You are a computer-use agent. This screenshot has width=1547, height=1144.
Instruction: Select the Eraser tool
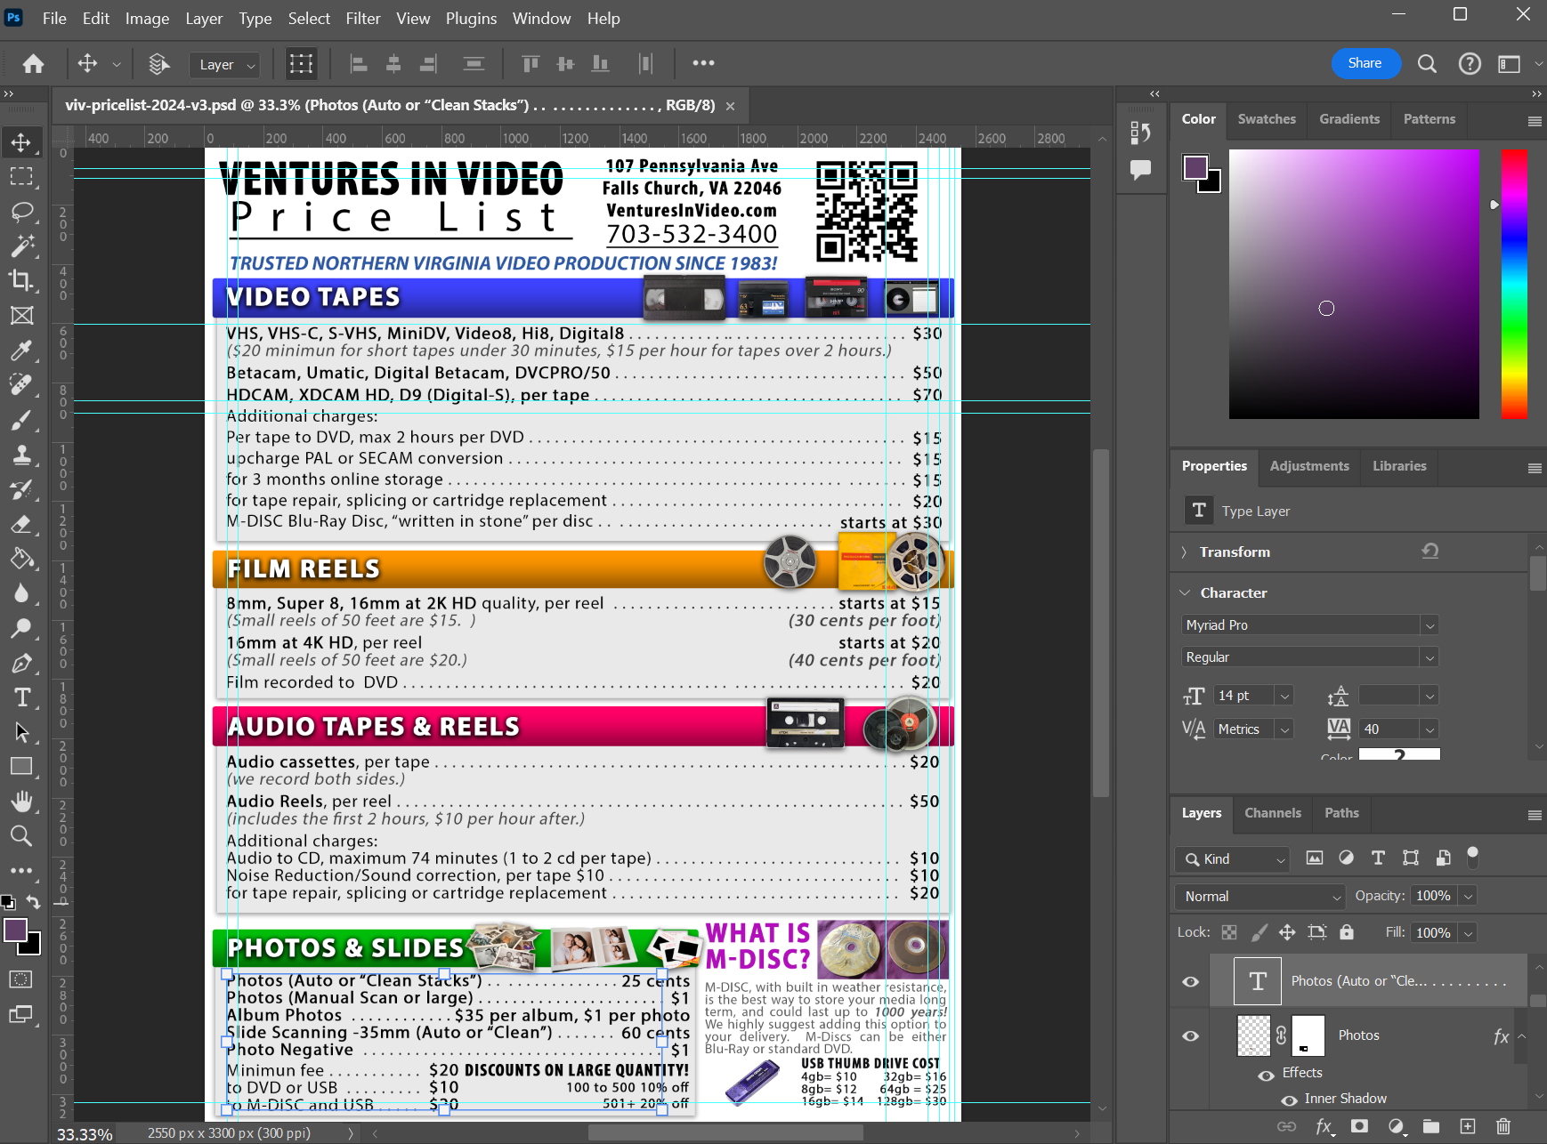pyautogui.click(x=21, y=524)
